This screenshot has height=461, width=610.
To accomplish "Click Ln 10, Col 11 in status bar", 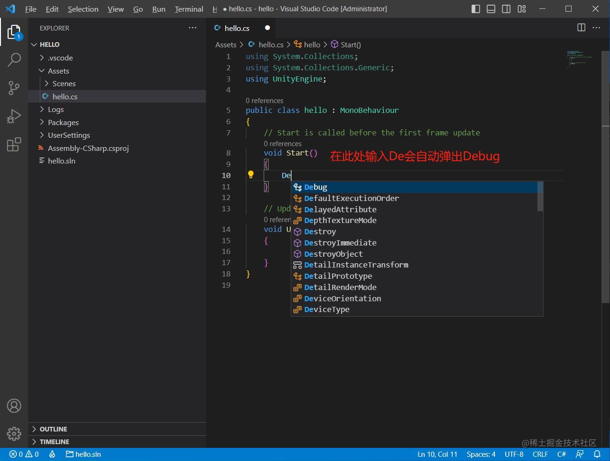I will [437, 454].
